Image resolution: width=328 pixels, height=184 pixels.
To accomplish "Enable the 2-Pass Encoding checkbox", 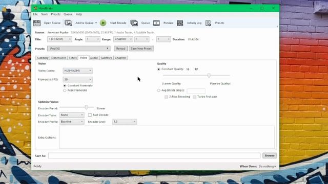I will pyautogui.click(x=166, y=97).
